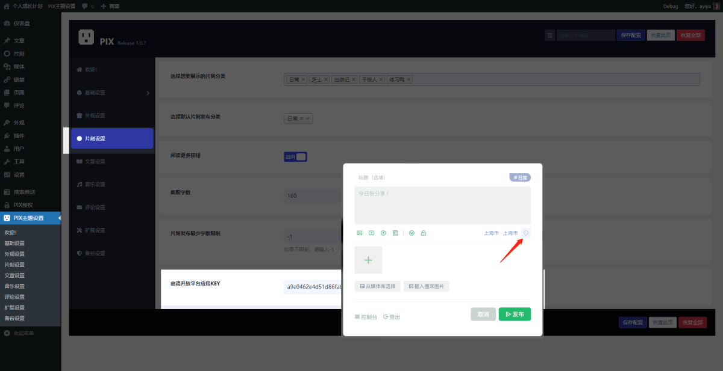
Task: Click the 取消 button in the dialog
Action: (x=483, y=314)
